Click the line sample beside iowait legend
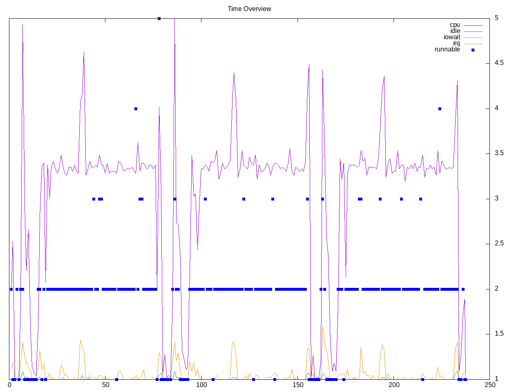The image size is (523, 392). coord(473,38)
